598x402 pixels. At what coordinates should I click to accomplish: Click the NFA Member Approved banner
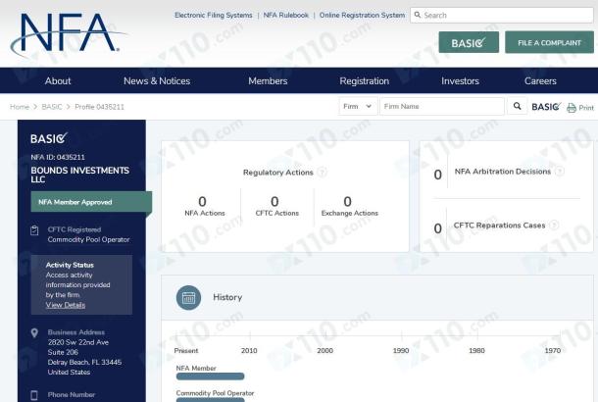[x=91, y=202]
